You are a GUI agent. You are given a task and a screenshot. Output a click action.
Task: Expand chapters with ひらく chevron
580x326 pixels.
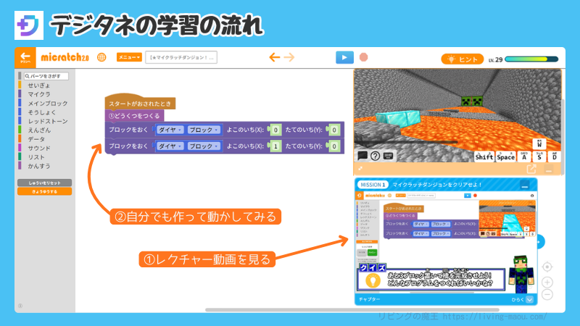(x=530, y=298)
